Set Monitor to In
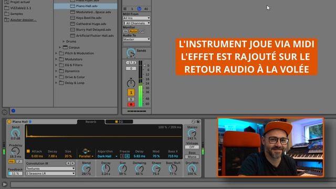Viewport: 336px width, 189px height. (x=125, y=31)
